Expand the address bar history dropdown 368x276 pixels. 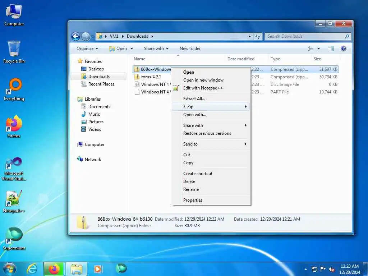249,36
